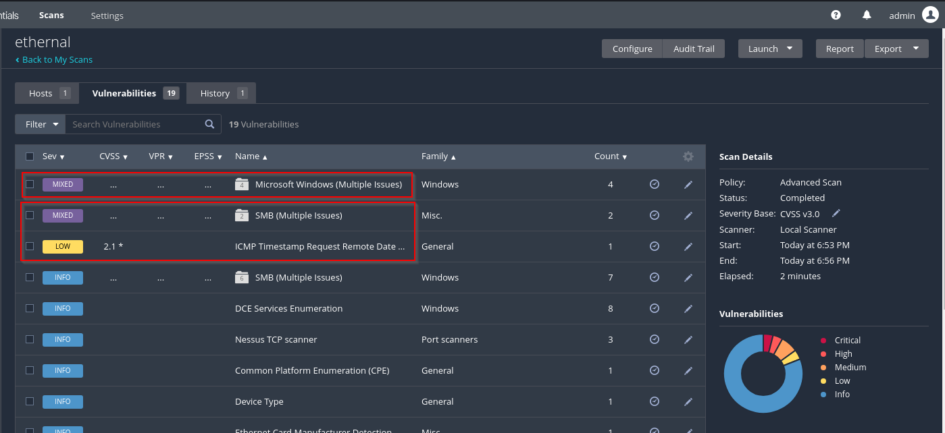The height and width of the screenshot is (433, 945).
Task: Check the Device Type row checkbox
Action: [30, 401]
